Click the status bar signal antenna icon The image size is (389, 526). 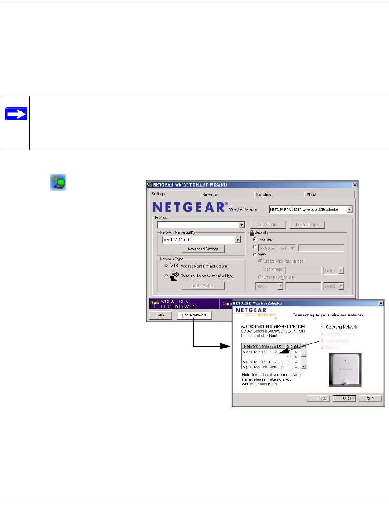coord(155,304)
